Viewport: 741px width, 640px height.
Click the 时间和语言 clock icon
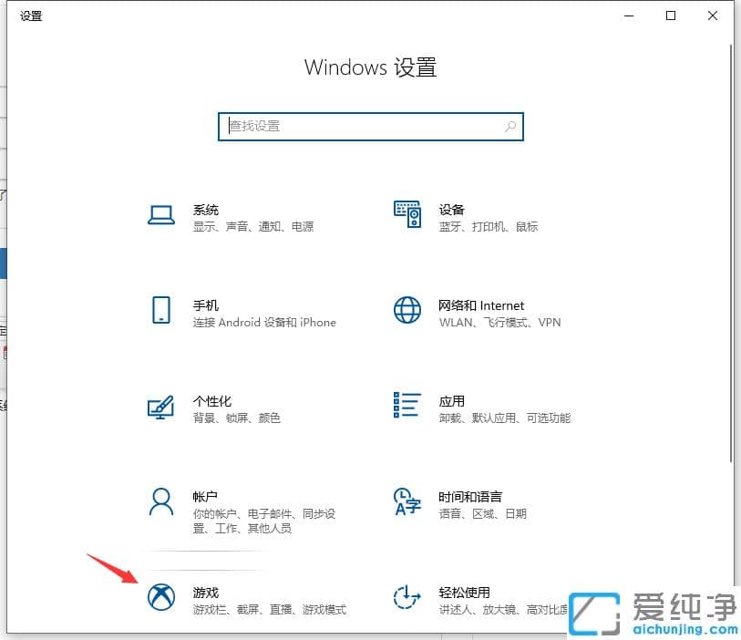coord(407,502)
